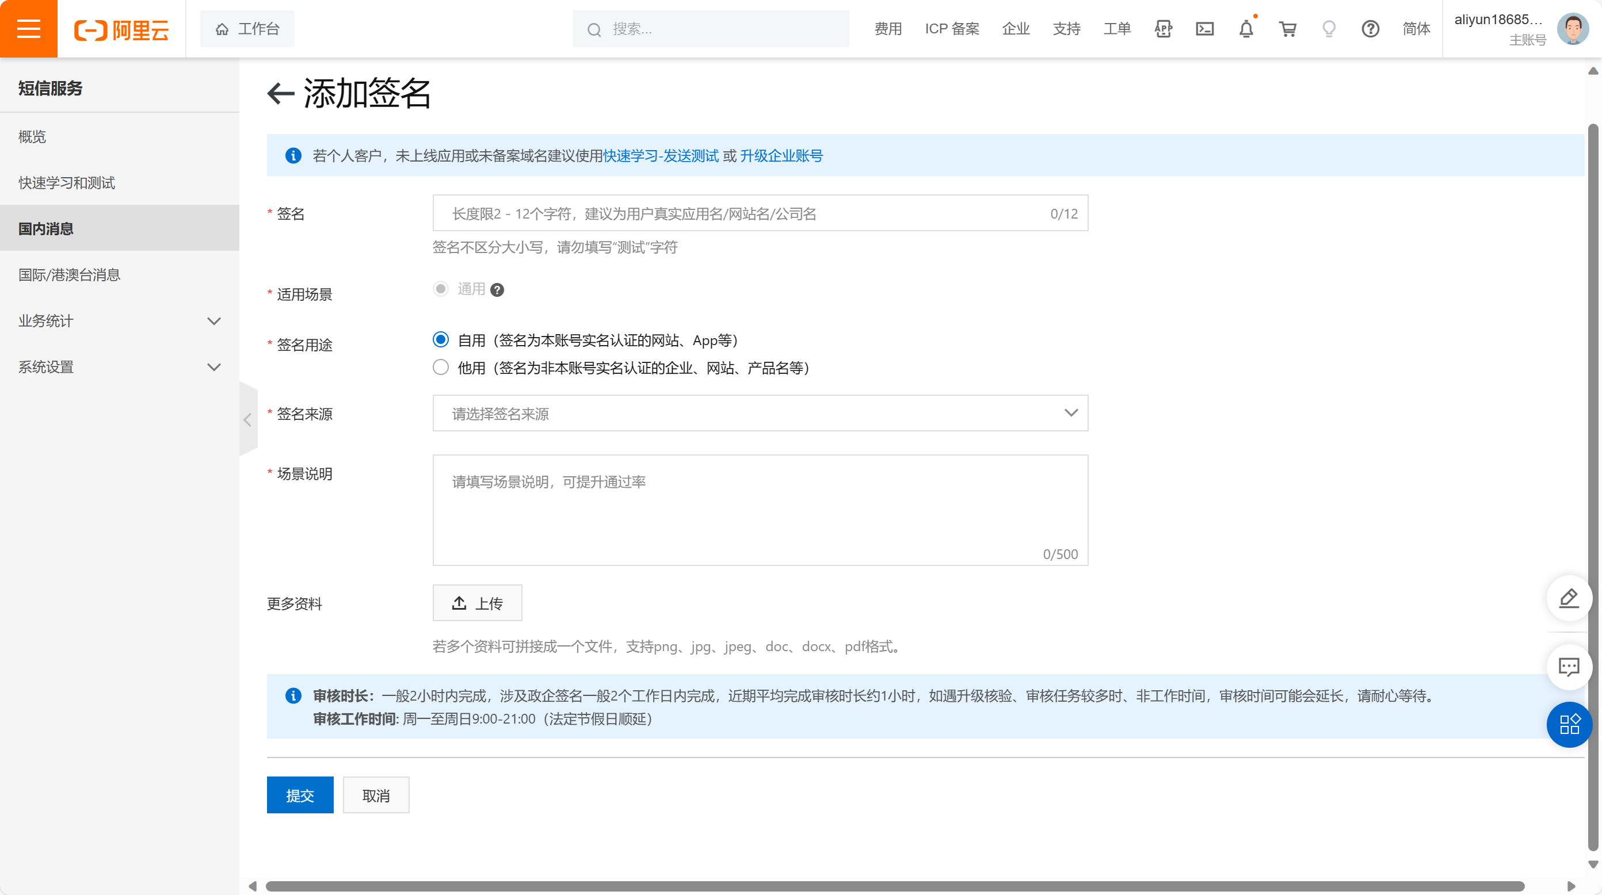
Task: Click the 工作台 button
Action: [x=247, y=29]
